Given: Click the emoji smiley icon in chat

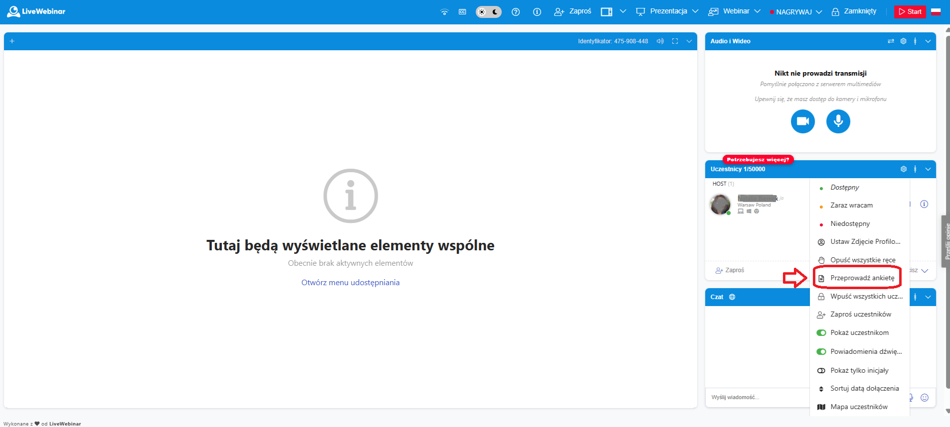Looking at the screenshot, I should [924, 398].
